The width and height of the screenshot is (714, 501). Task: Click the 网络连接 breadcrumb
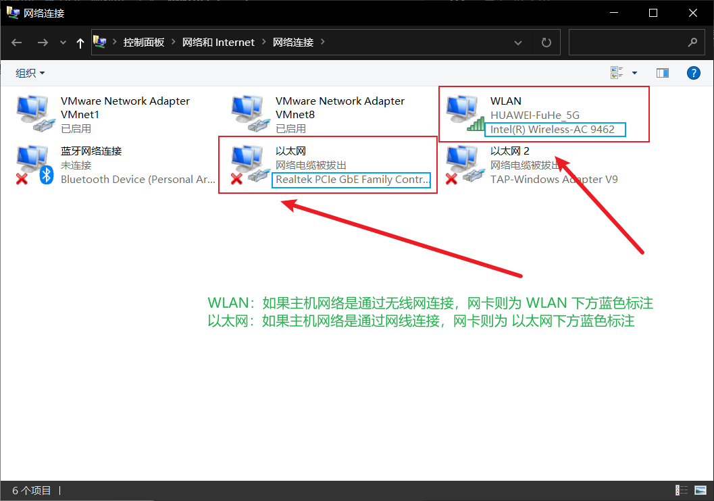click(x=293, y=43)
